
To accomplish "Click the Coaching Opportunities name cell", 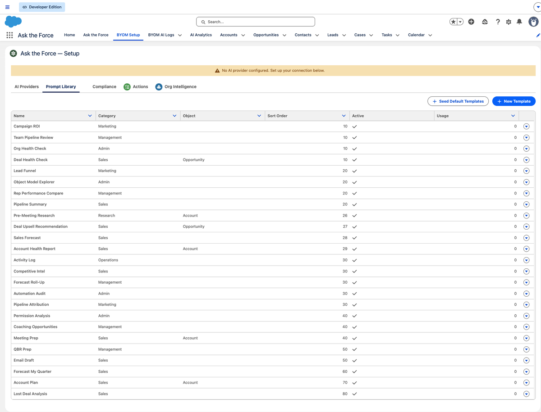I will pyautogui.click(x=36, y=327).
